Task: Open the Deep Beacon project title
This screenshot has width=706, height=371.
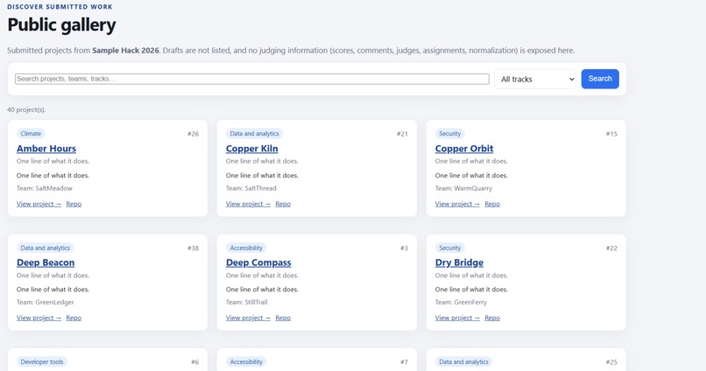Action: (46, 262)
